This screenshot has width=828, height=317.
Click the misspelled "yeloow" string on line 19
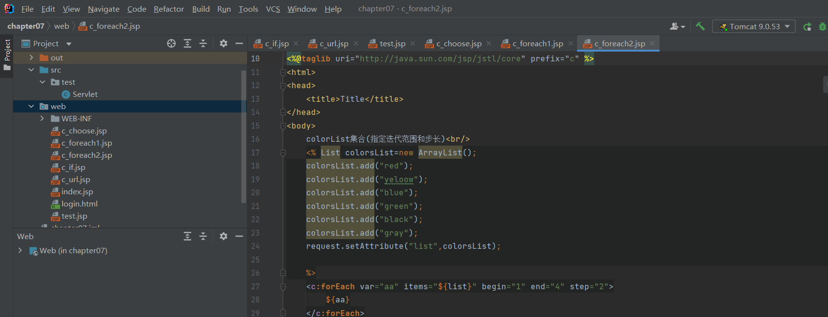pyautogui.click(x=399, y=179)
